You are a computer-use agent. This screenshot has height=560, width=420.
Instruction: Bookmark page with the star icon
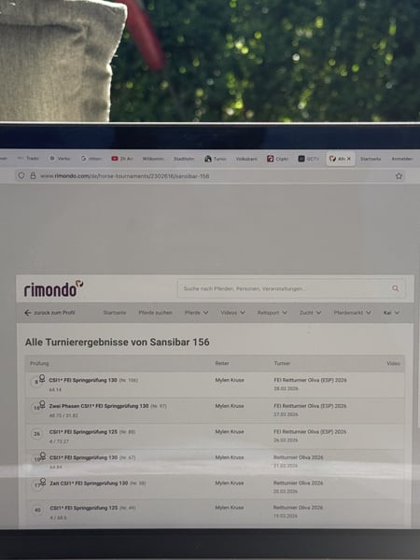coord(399,175)
